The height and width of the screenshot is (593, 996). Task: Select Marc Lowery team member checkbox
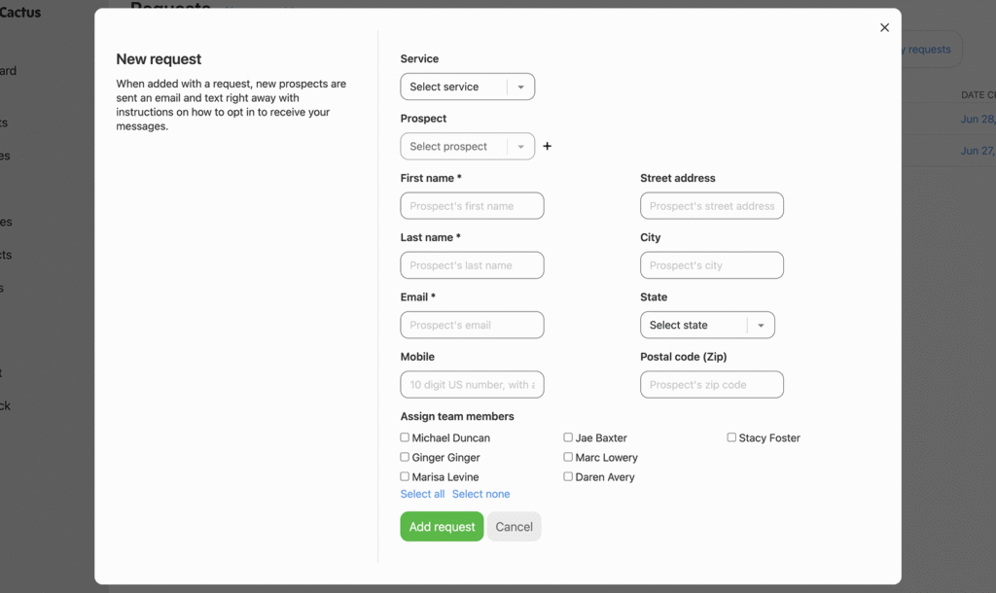tap(568, 457)
